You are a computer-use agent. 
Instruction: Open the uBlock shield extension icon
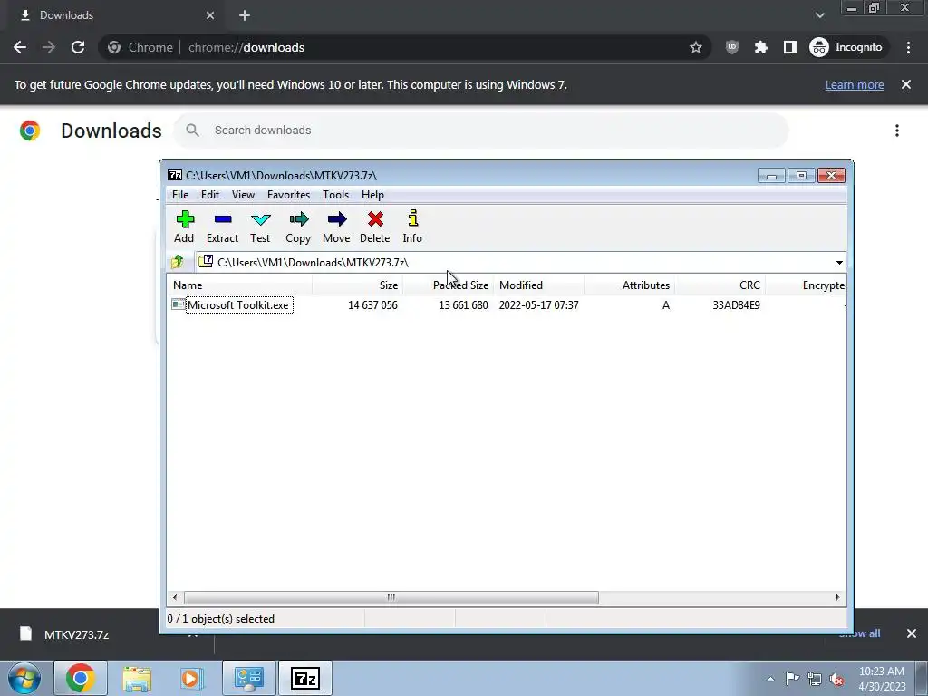tap(732, 47)
